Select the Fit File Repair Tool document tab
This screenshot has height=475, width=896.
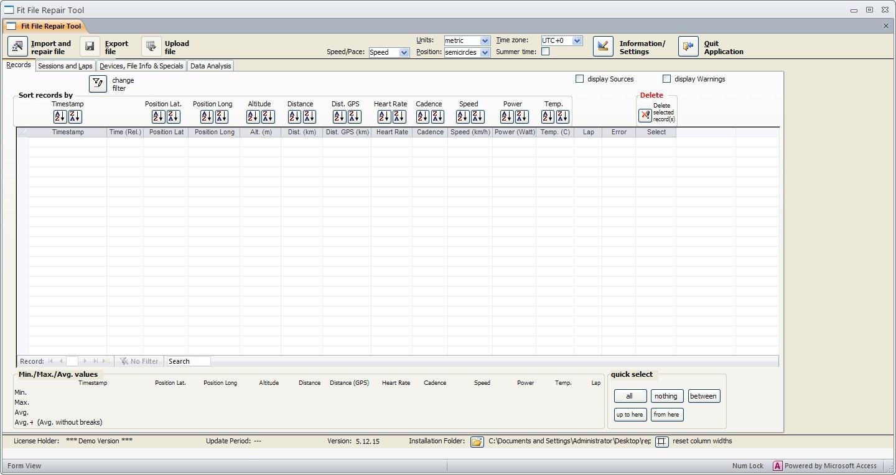click(x=45, y=26)
